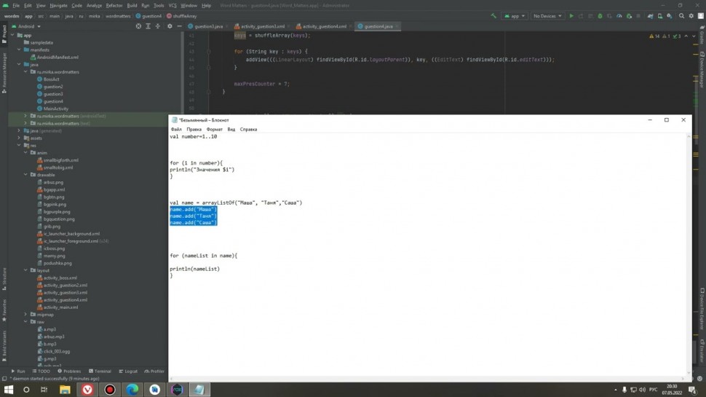Click the green Run app button
This screenshot has height=397, width=706.
[x=571, y=15]
